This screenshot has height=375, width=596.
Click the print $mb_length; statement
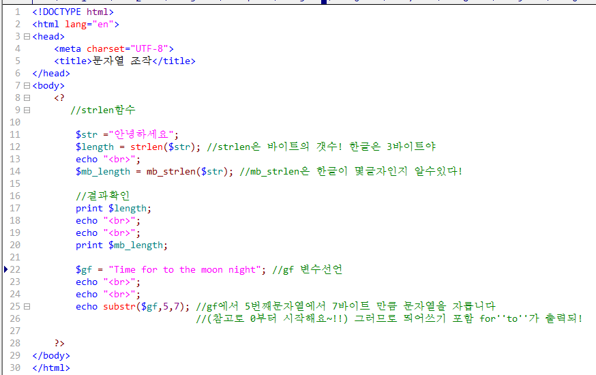click(121, 245)
